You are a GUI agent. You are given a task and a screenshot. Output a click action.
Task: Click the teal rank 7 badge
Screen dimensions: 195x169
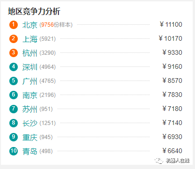click(14, 109)
